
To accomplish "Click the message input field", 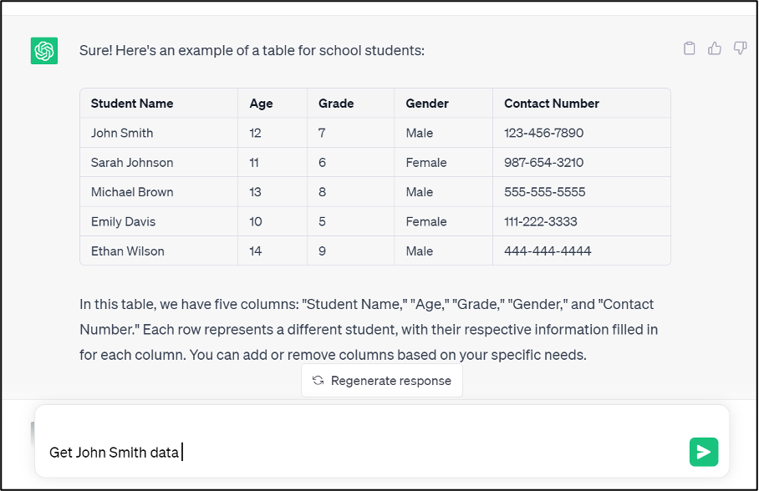I will click(359, 452).
